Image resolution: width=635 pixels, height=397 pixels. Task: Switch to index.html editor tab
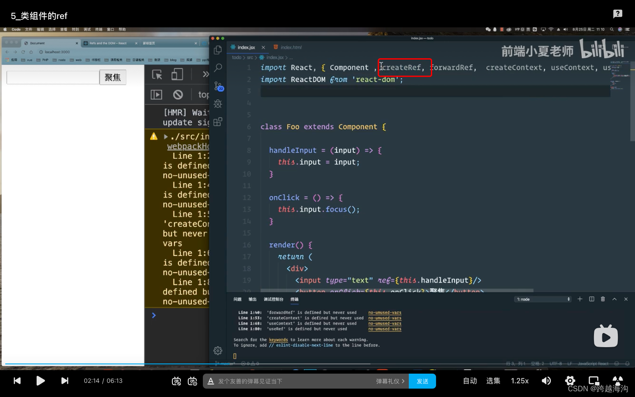pyautogui.click(x=288, y=47)
